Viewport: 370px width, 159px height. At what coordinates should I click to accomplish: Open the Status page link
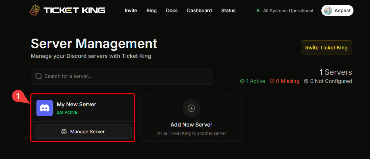tap(229, 10)
